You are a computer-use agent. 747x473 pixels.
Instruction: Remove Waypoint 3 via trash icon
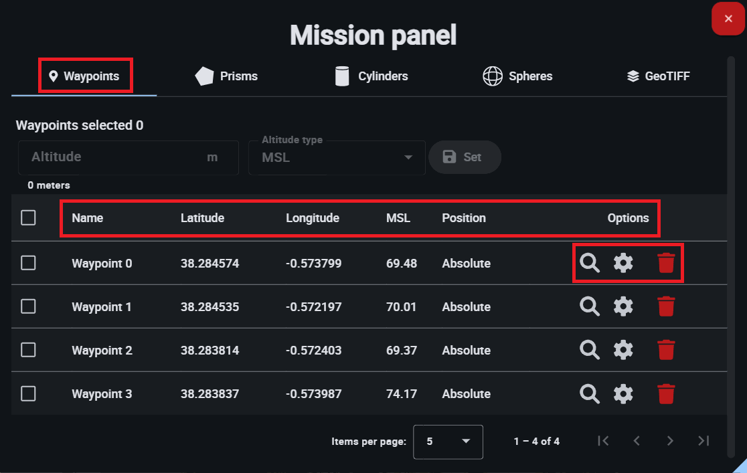click(x=665, y=393)
